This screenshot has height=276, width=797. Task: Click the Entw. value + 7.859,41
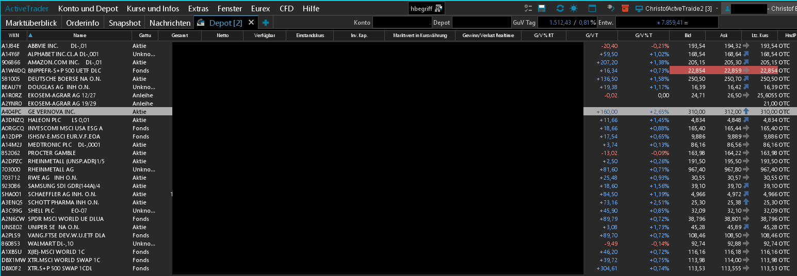(x=671, y=23)
